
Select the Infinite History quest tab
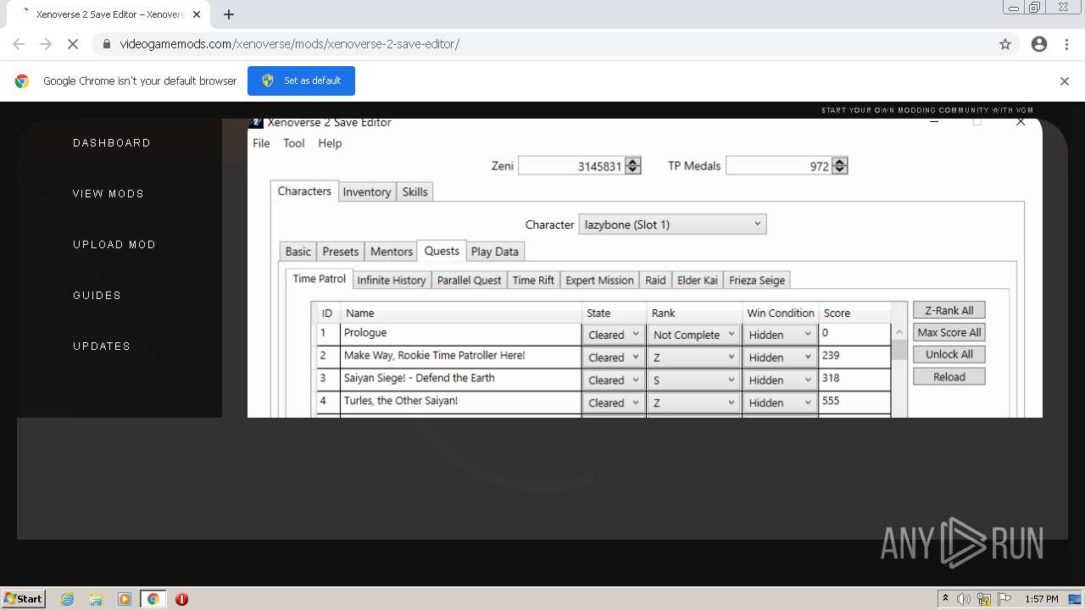[392, 280]
